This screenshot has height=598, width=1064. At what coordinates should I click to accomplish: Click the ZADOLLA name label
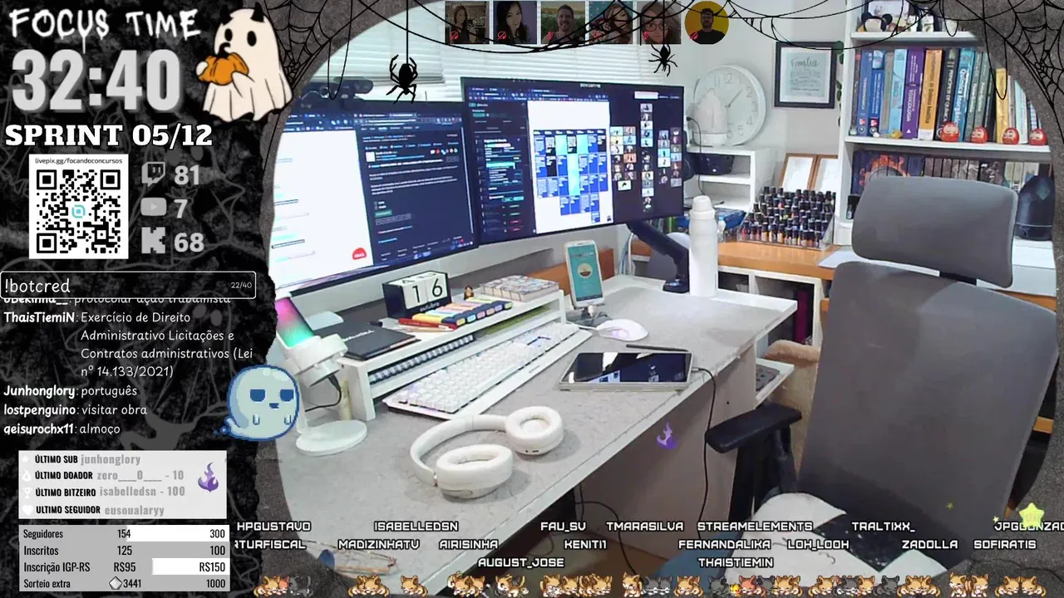click(x=929, y=545)
